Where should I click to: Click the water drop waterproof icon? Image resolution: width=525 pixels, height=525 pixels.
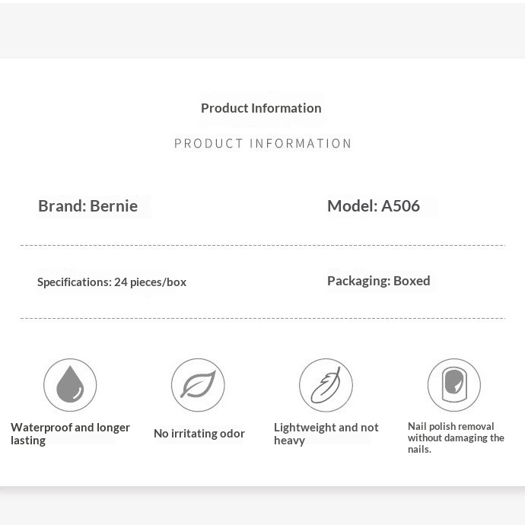[70, 385]
